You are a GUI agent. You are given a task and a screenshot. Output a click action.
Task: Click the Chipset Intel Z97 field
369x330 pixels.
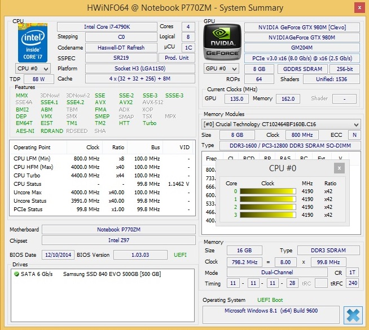pos(119,240)
